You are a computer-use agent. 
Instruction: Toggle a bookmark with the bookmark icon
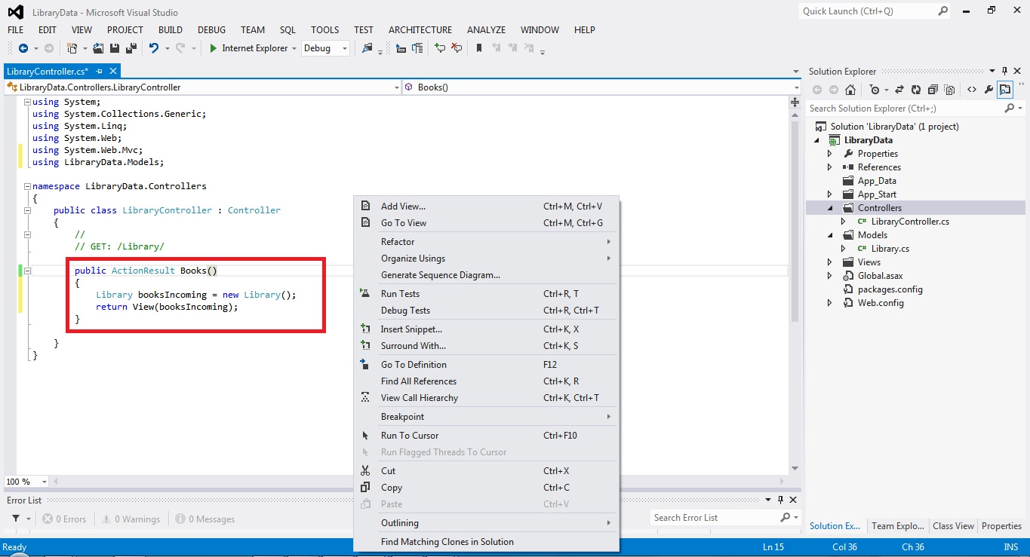pos(479,48)
